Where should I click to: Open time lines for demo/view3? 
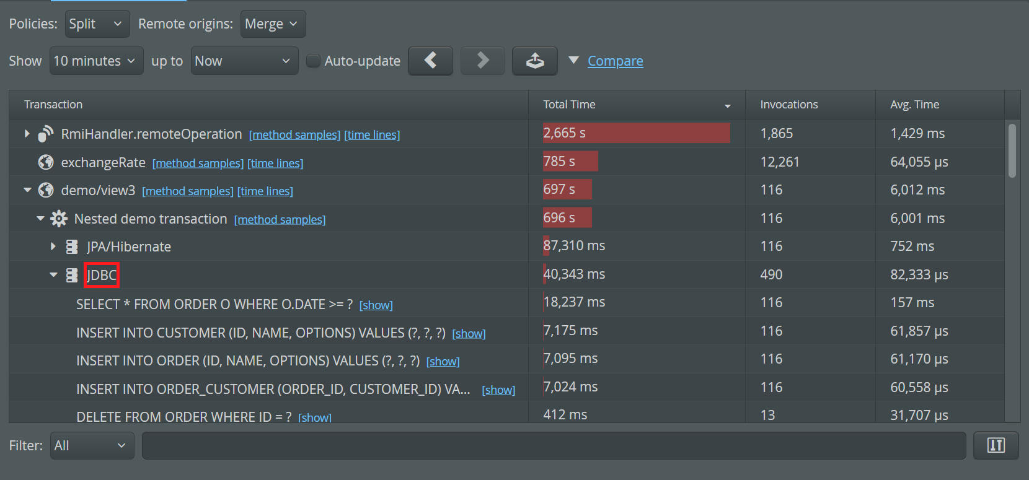pyautogui.click(x=265, y=191)
